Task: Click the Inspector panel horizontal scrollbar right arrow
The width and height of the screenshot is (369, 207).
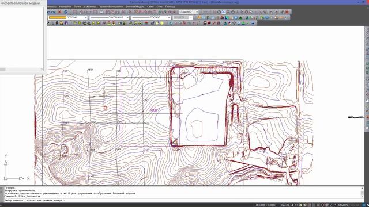Action: click(42, 69)
